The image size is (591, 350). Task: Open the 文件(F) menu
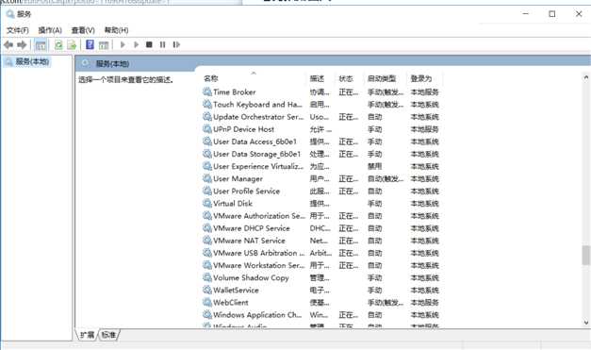point(18,30)
